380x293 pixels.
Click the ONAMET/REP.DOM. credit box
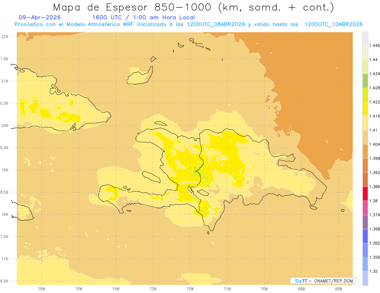(x=323, y=281)
